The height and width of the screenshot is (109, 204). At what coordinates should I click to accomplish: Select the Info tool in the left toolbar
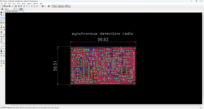point(1,13)
